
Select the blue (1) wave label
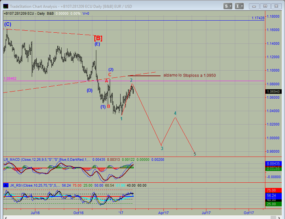103,107
